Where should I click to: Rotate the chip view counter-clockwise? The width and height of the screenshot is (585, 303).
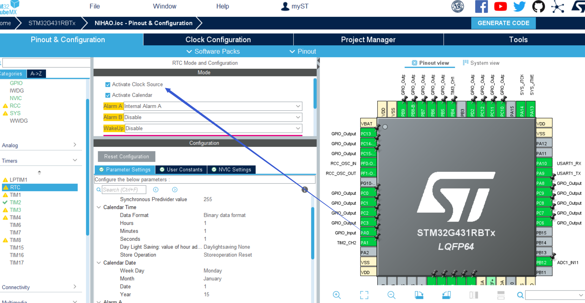click(x=446, y=295)
